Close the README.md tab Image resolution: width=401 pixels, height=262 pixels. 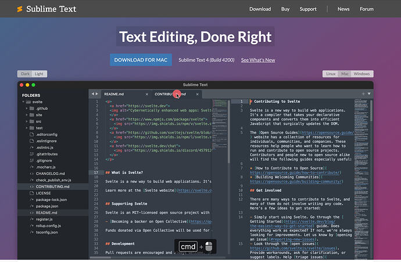147,94
